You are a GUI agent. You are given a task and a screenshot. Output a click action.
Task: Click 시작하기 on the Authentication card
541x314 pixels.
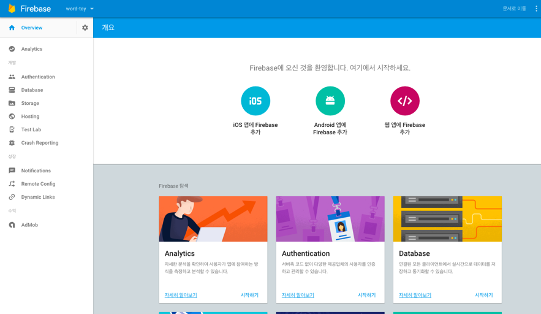367,295
